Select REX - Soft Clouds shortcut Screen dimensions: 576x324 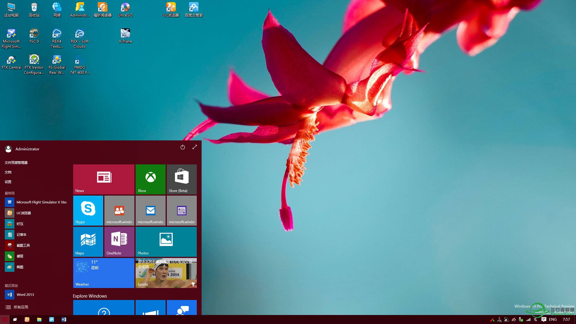[x=80, y=38]
